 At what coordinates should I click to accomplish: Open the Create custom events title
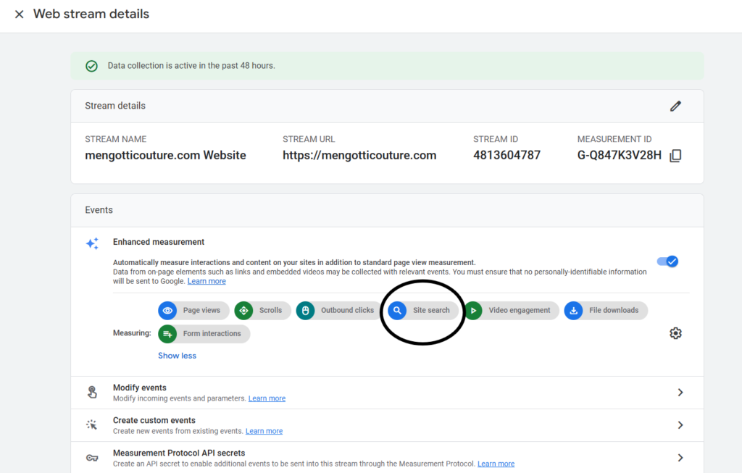pos(154,421)
